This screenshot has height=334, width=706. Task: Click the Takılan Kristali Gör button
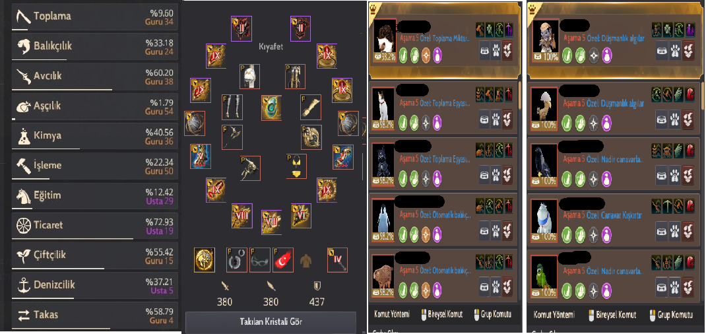(x=271, y=322)
